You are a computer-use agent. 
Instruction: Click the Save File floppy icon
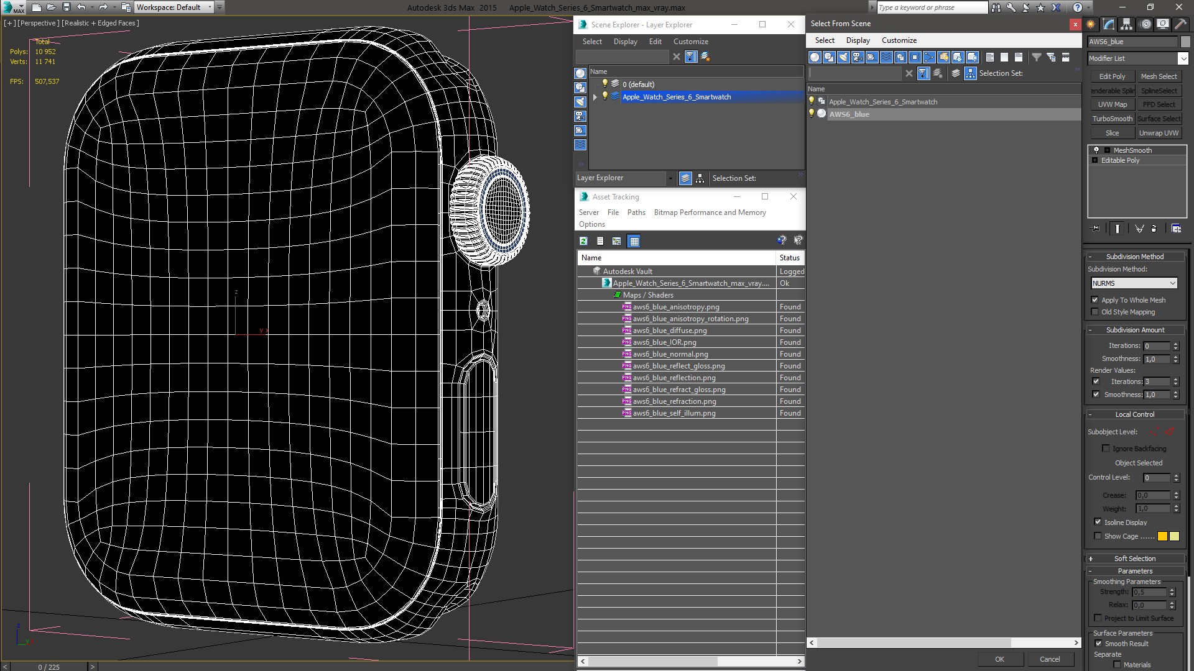[67, 7]
